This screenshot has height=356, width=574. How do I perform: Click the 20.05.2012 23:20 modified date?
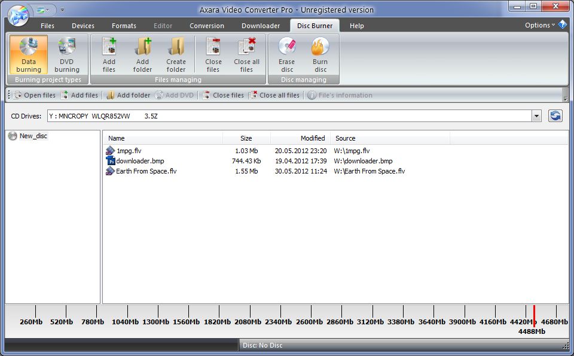(x=301, y=151)
